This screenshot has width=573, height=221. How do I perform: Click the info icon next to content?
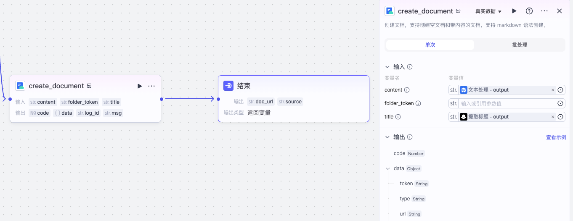407,90
